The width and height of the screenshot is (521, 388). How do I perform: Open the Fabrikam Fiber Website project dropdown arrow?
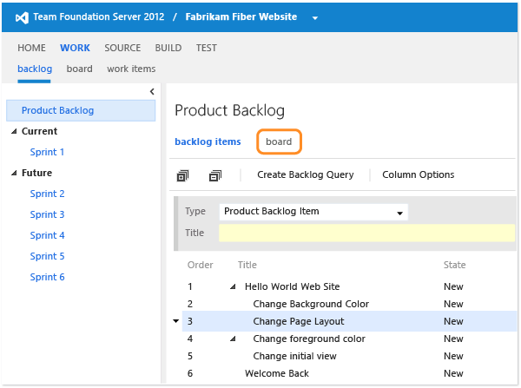point(315,18)
